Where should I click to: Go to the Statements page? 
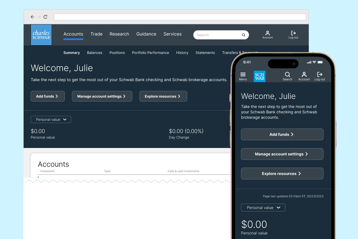pyautogui.click(x=205, y=53)
